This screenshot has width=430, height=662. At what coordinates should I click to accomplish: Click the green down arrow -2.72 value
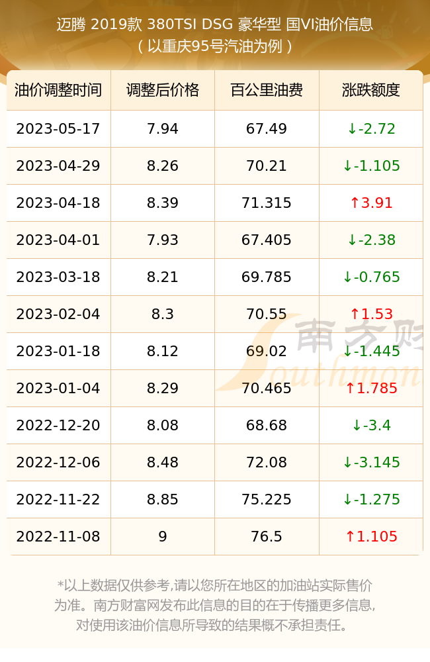click(371, 129)
